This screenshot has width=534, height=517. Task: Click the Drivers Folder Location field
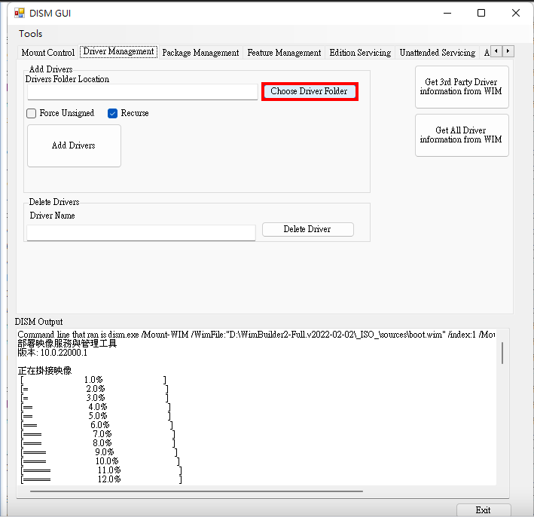tap(142, 92)
